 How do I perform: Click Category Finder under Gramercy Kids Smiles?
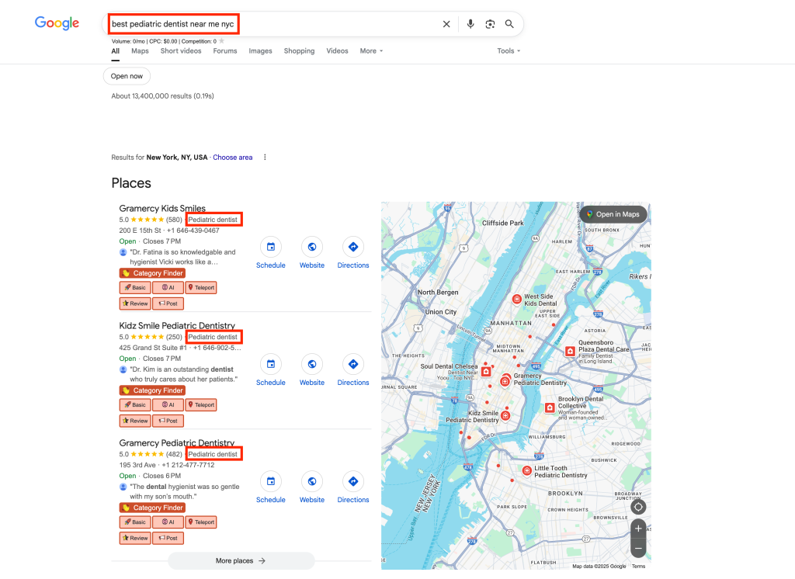pyautogui.click(x=152, y=273)
